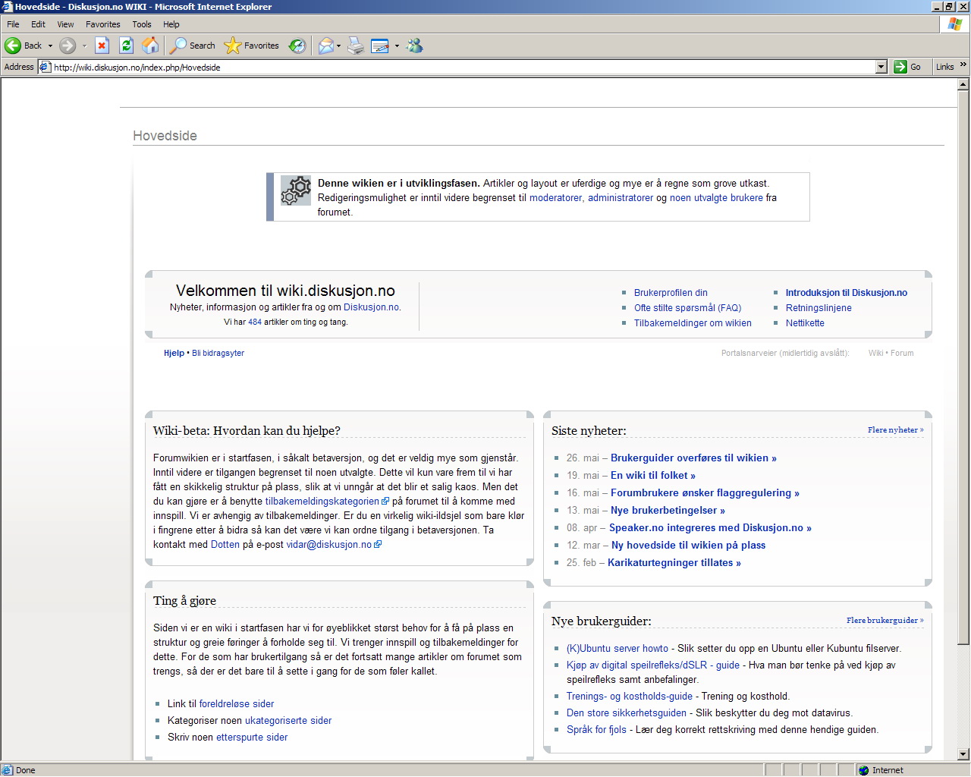This screenshot has width=971, height=777.
Task: Open the administratorer link
Action: [621, 198]
